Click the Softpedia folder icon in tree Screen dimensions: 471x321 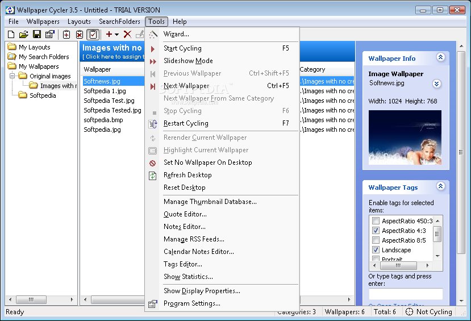tap(23, 95)
